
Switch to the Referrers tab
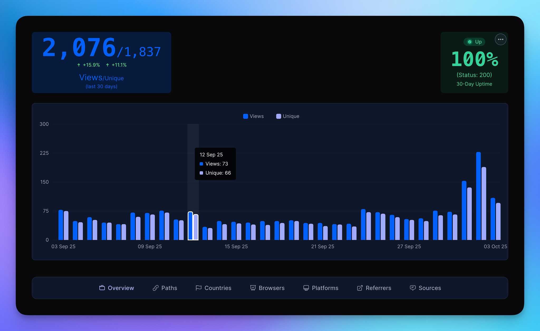[x=378, y=288]
